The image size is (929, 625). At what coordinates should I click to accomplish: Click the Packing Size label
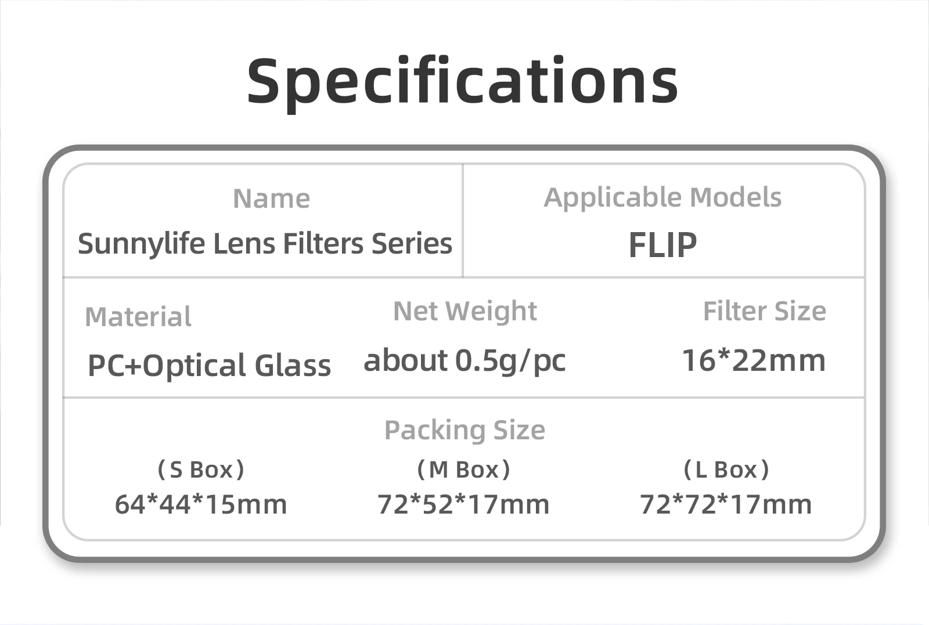click(464, 430)
